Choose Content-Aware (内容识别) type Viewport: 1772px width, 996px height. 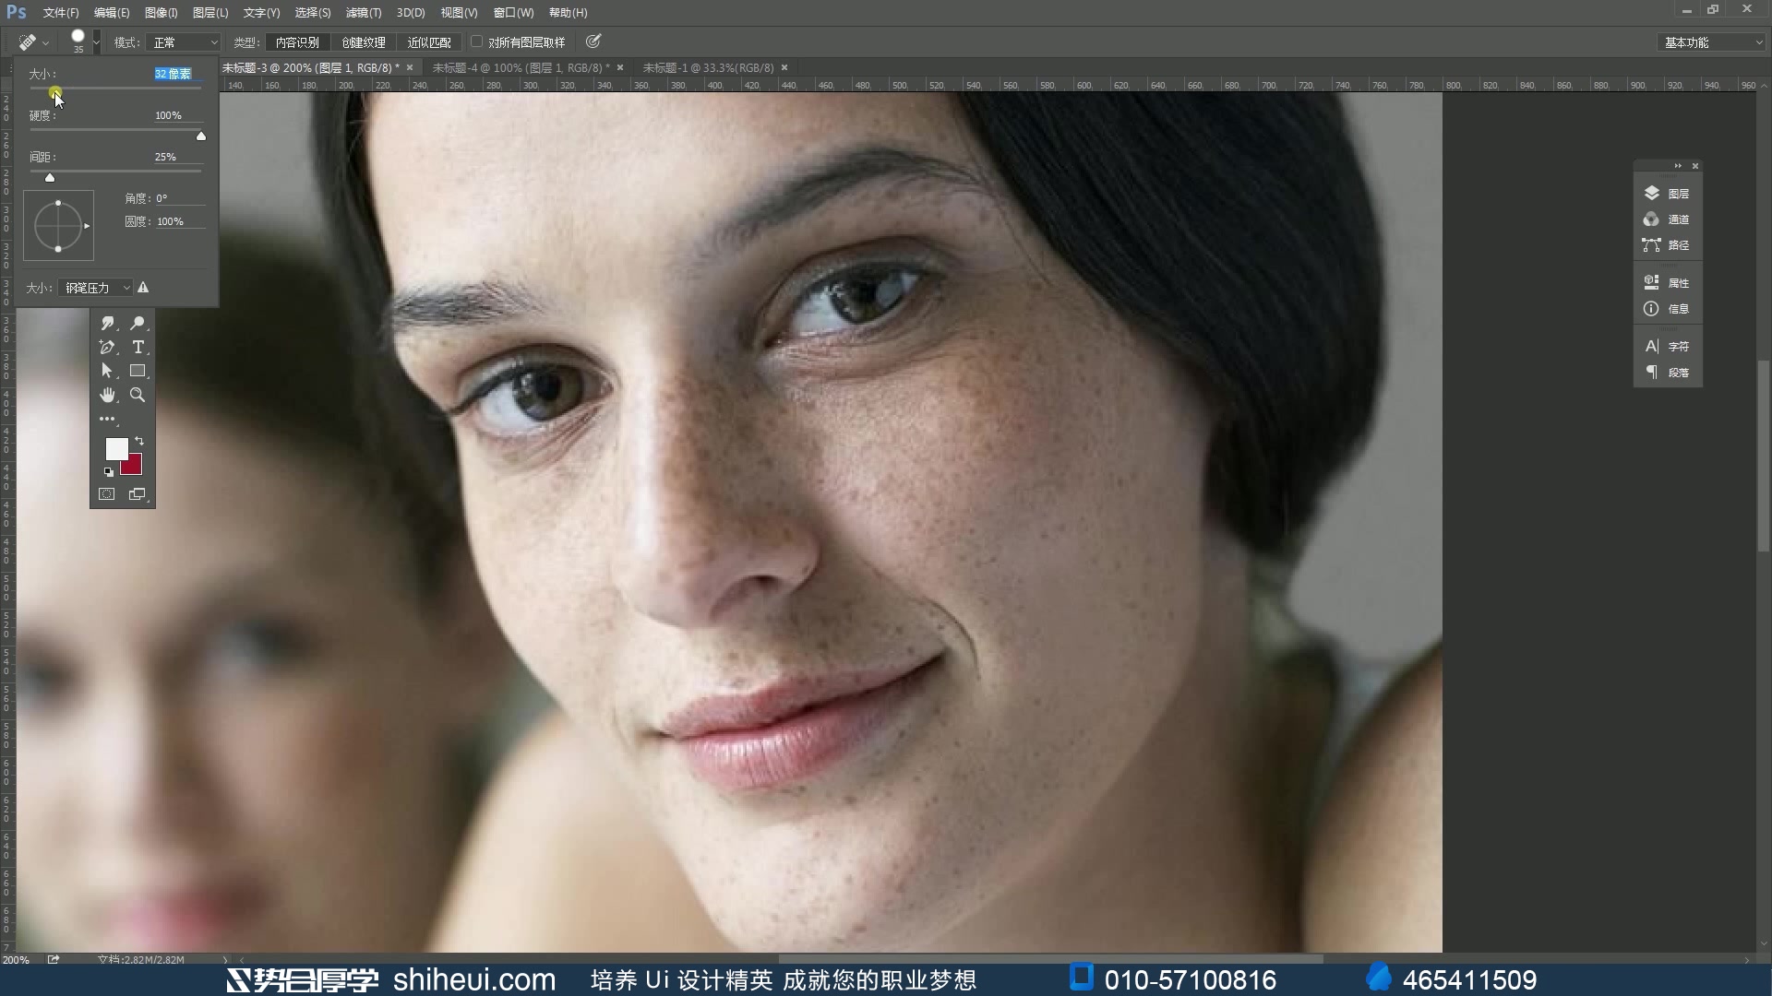(297, 42)
